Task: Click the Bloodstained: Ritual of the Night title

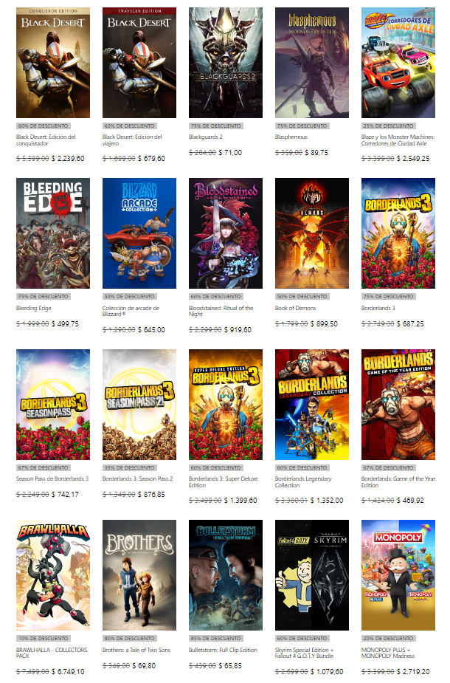Action: point(221,311)
